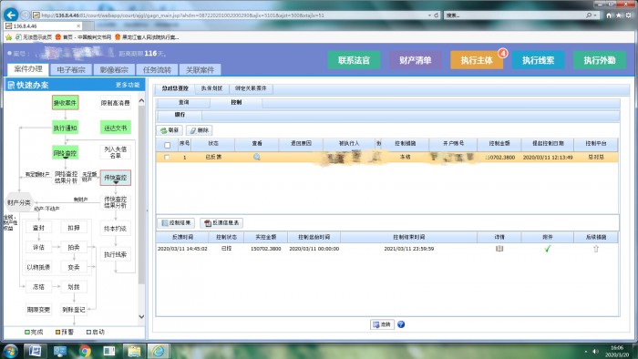Select the 查询 sub-tab

point(183,102)
